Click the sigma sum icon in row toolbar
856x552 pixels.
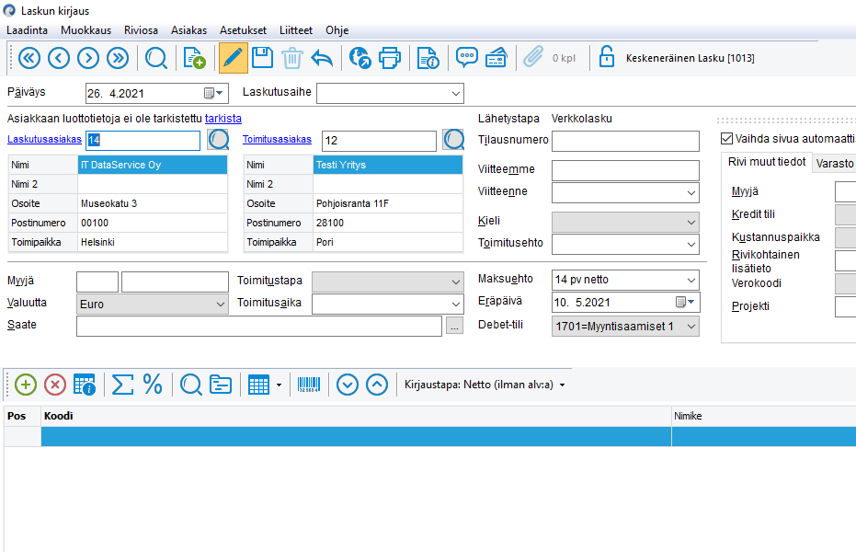tap(122, 385)
